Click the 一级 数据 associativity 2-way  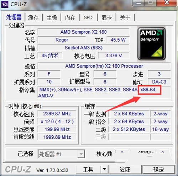coord(161,114)
